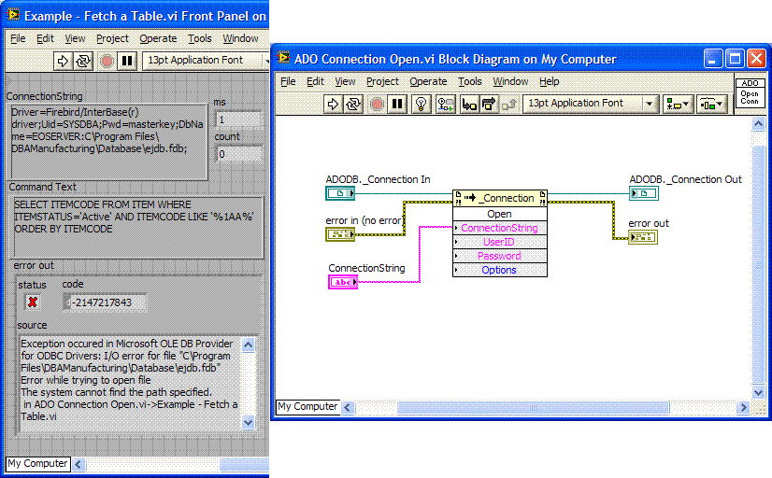Click _Connection invoke node header

[x=500, y=198]
